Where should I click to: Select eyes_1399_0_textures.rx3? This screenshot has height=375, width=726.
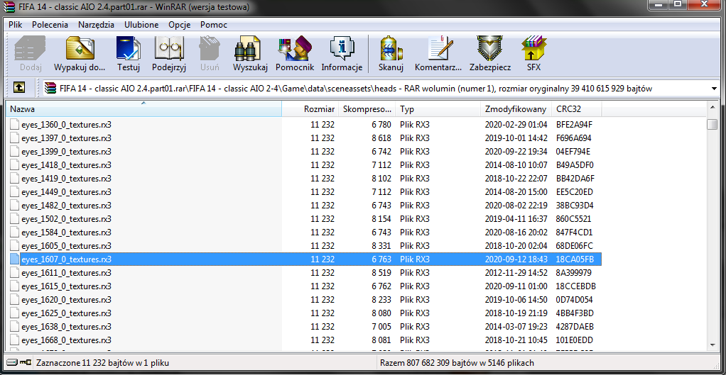pos(66,152)
